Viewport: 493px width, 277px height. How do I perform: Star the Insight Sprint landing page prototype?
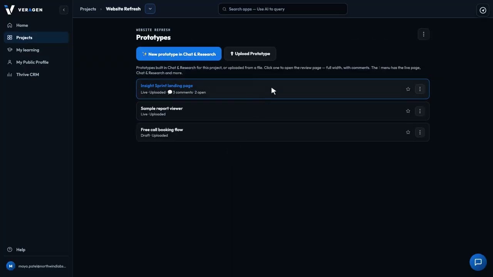408,89
